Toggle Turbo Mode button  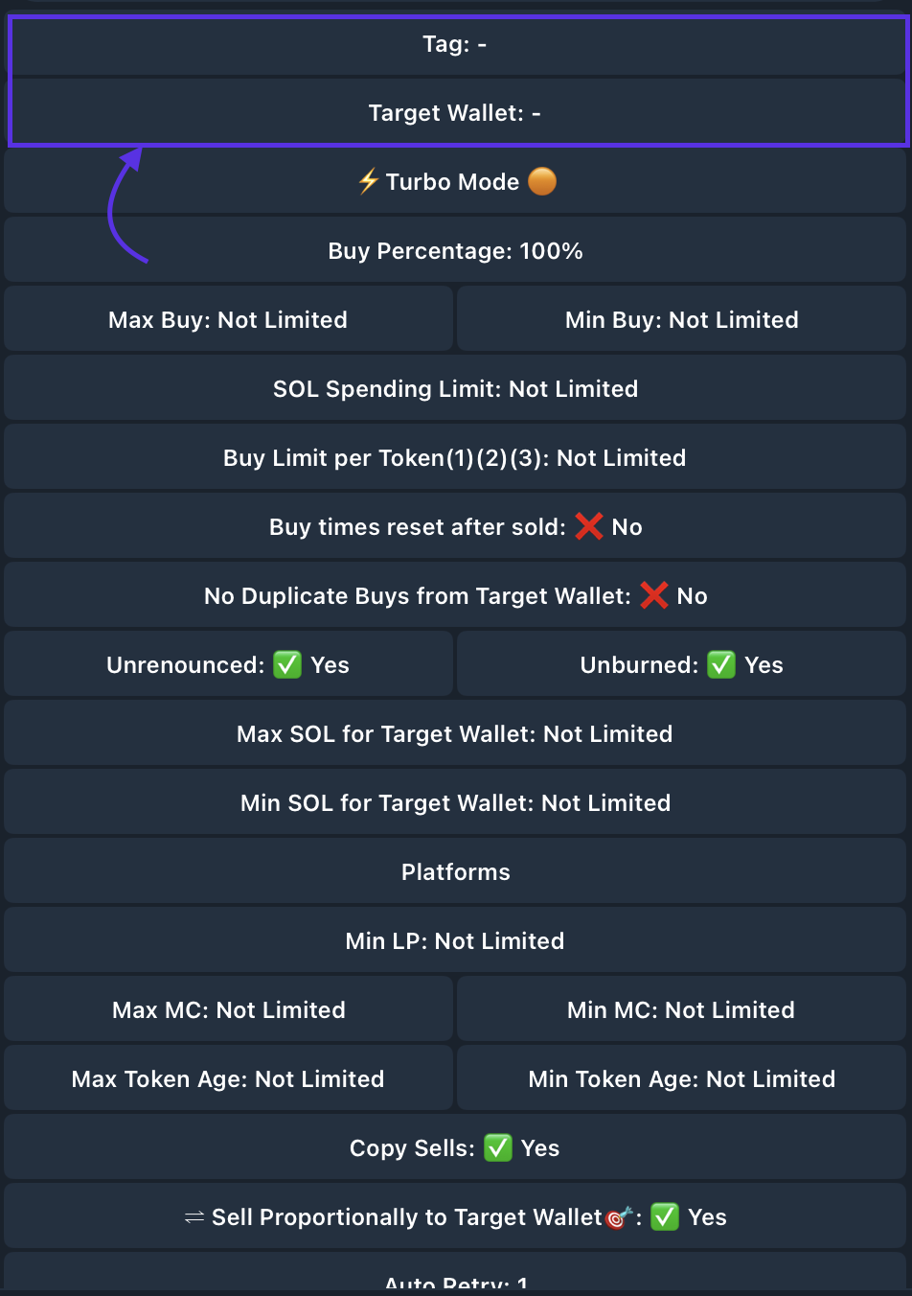455,182
